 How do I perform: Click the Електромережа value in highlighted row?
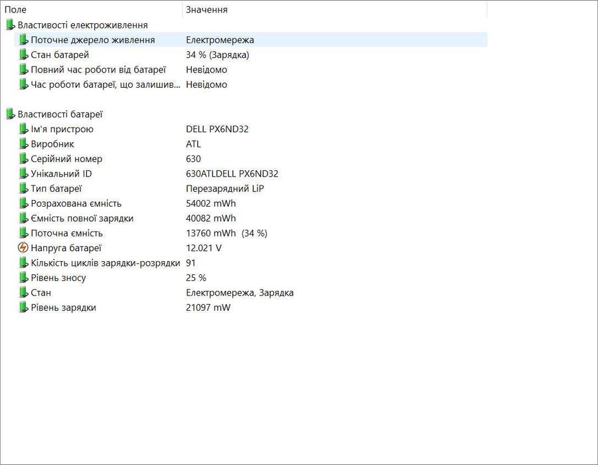(x=220, y=40)
